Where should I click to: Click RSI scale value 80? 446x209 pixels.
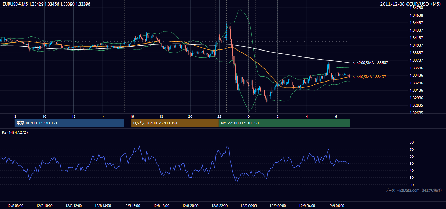pyautogui.click(x=411, y=142)
